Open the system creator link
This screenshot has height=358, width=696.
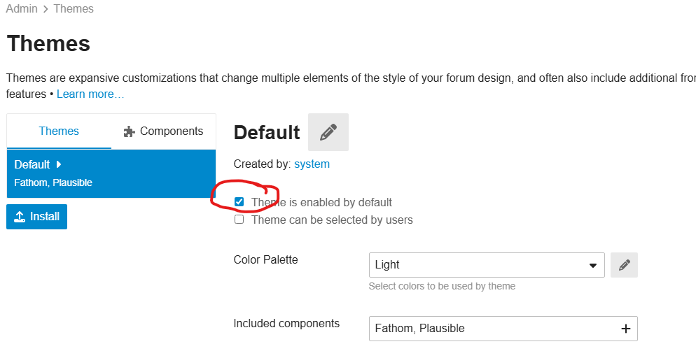coord(312,164)
